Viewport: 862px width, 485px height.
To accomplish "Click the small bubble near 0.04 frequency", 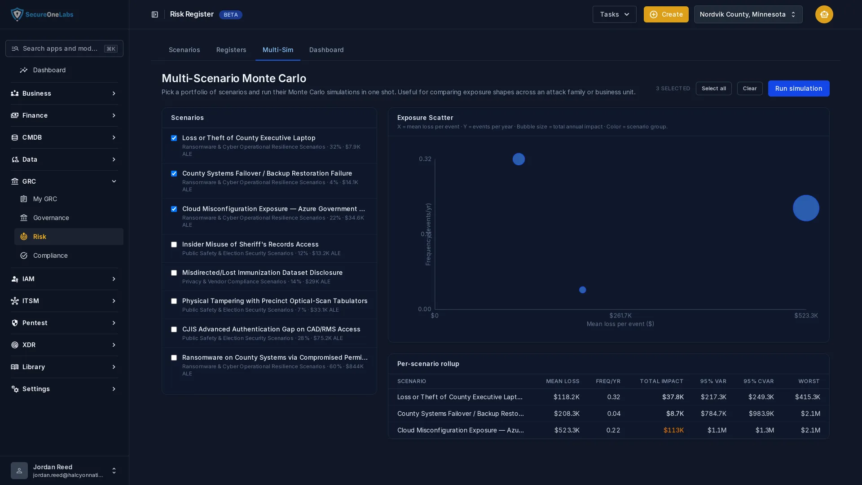I will (x=582, y=290).
